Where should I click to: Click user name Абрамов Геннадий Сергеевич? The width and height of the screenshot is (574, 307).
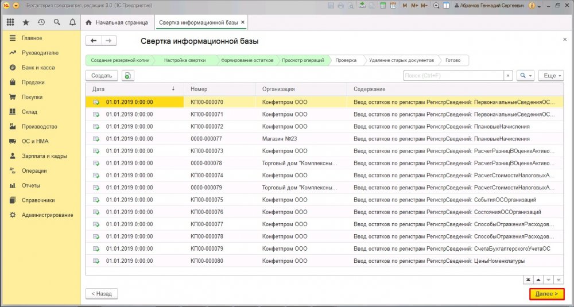[489, 6]
